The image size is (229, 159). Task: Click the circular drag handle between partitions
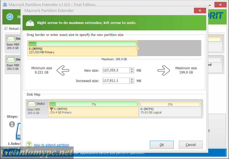138,48
